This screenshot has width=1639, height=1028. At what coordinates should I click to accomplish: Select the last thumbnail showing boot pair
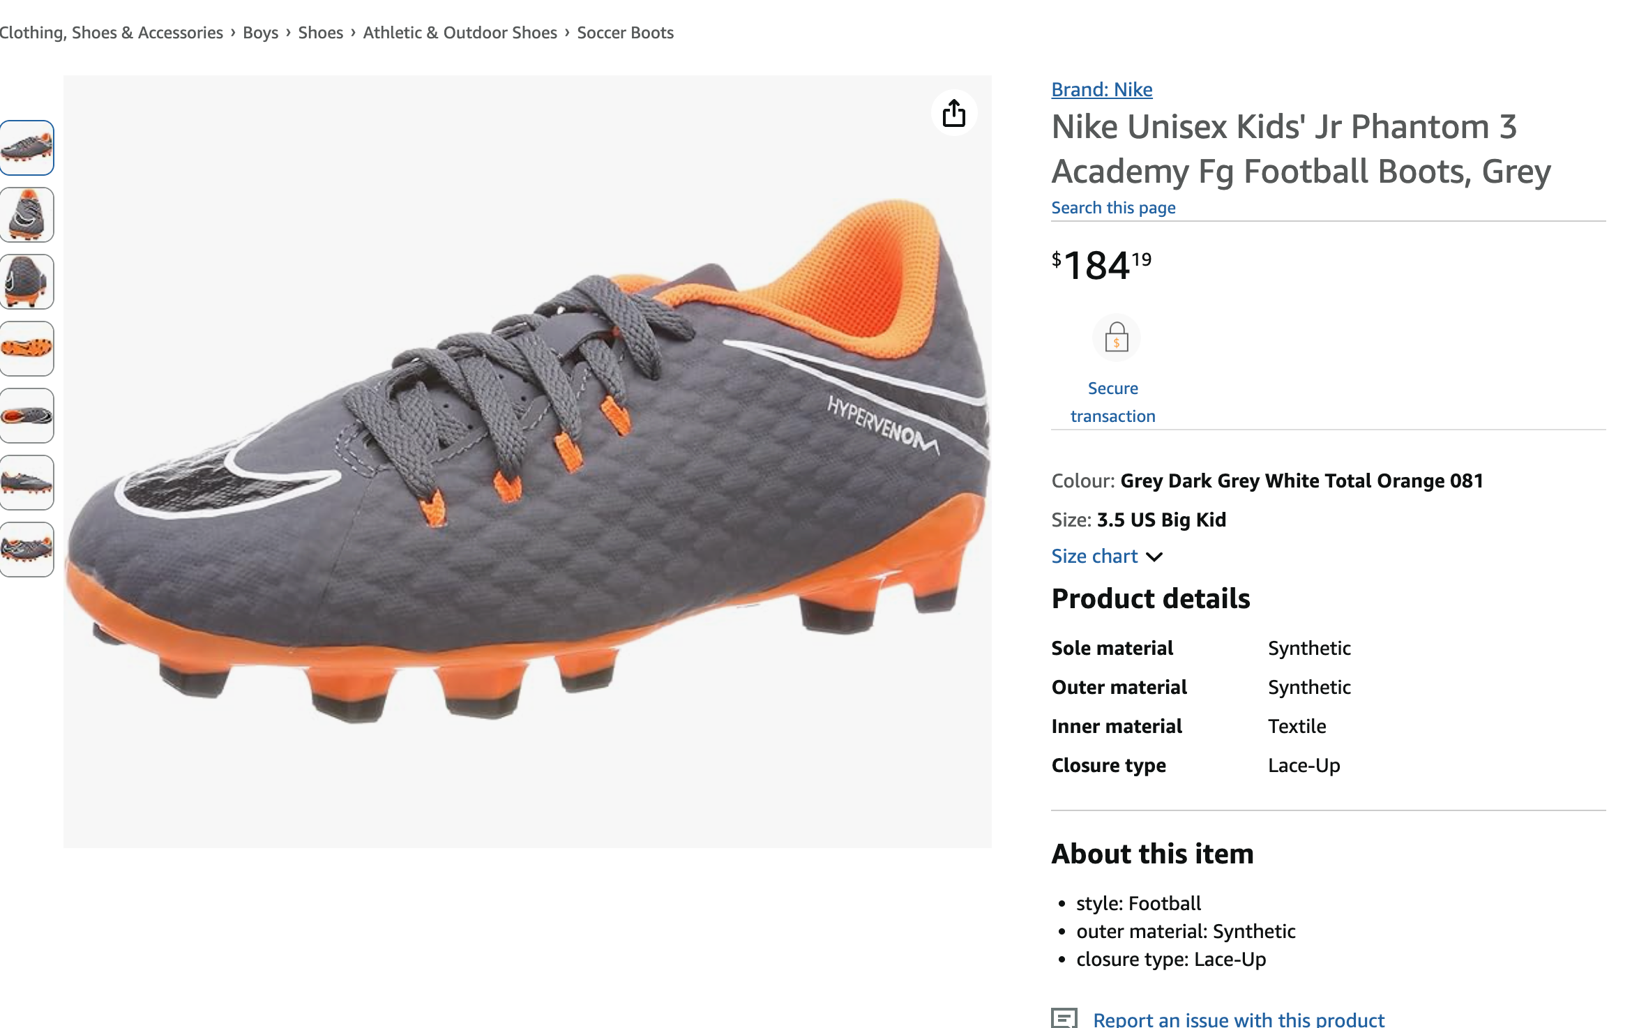pos(27,550)
